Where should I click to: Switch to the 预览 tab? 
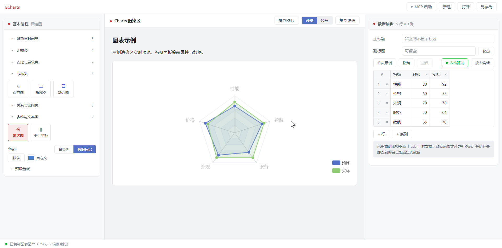(310, 20)
